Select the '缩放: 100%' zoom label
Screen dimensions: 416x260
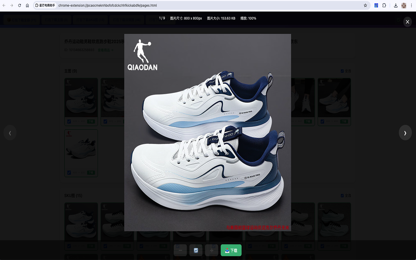pos(248,18)
